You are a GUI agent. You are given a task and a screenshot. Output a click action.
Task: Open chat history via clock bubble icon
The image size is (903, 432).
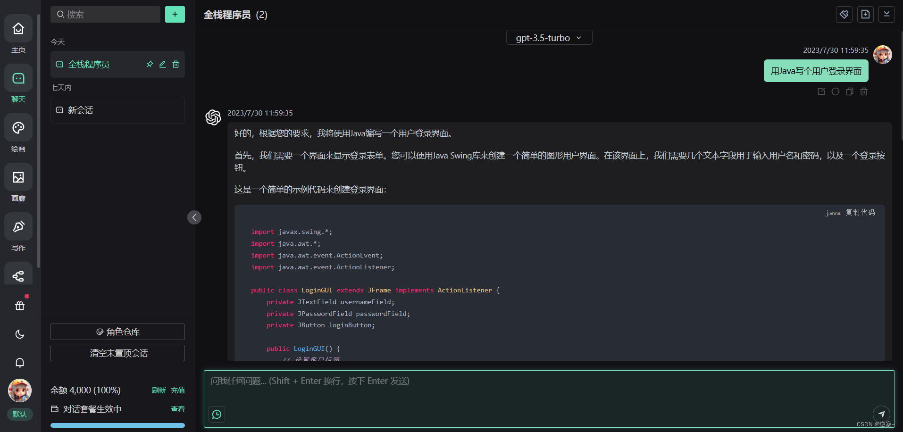tap(217, 414)
